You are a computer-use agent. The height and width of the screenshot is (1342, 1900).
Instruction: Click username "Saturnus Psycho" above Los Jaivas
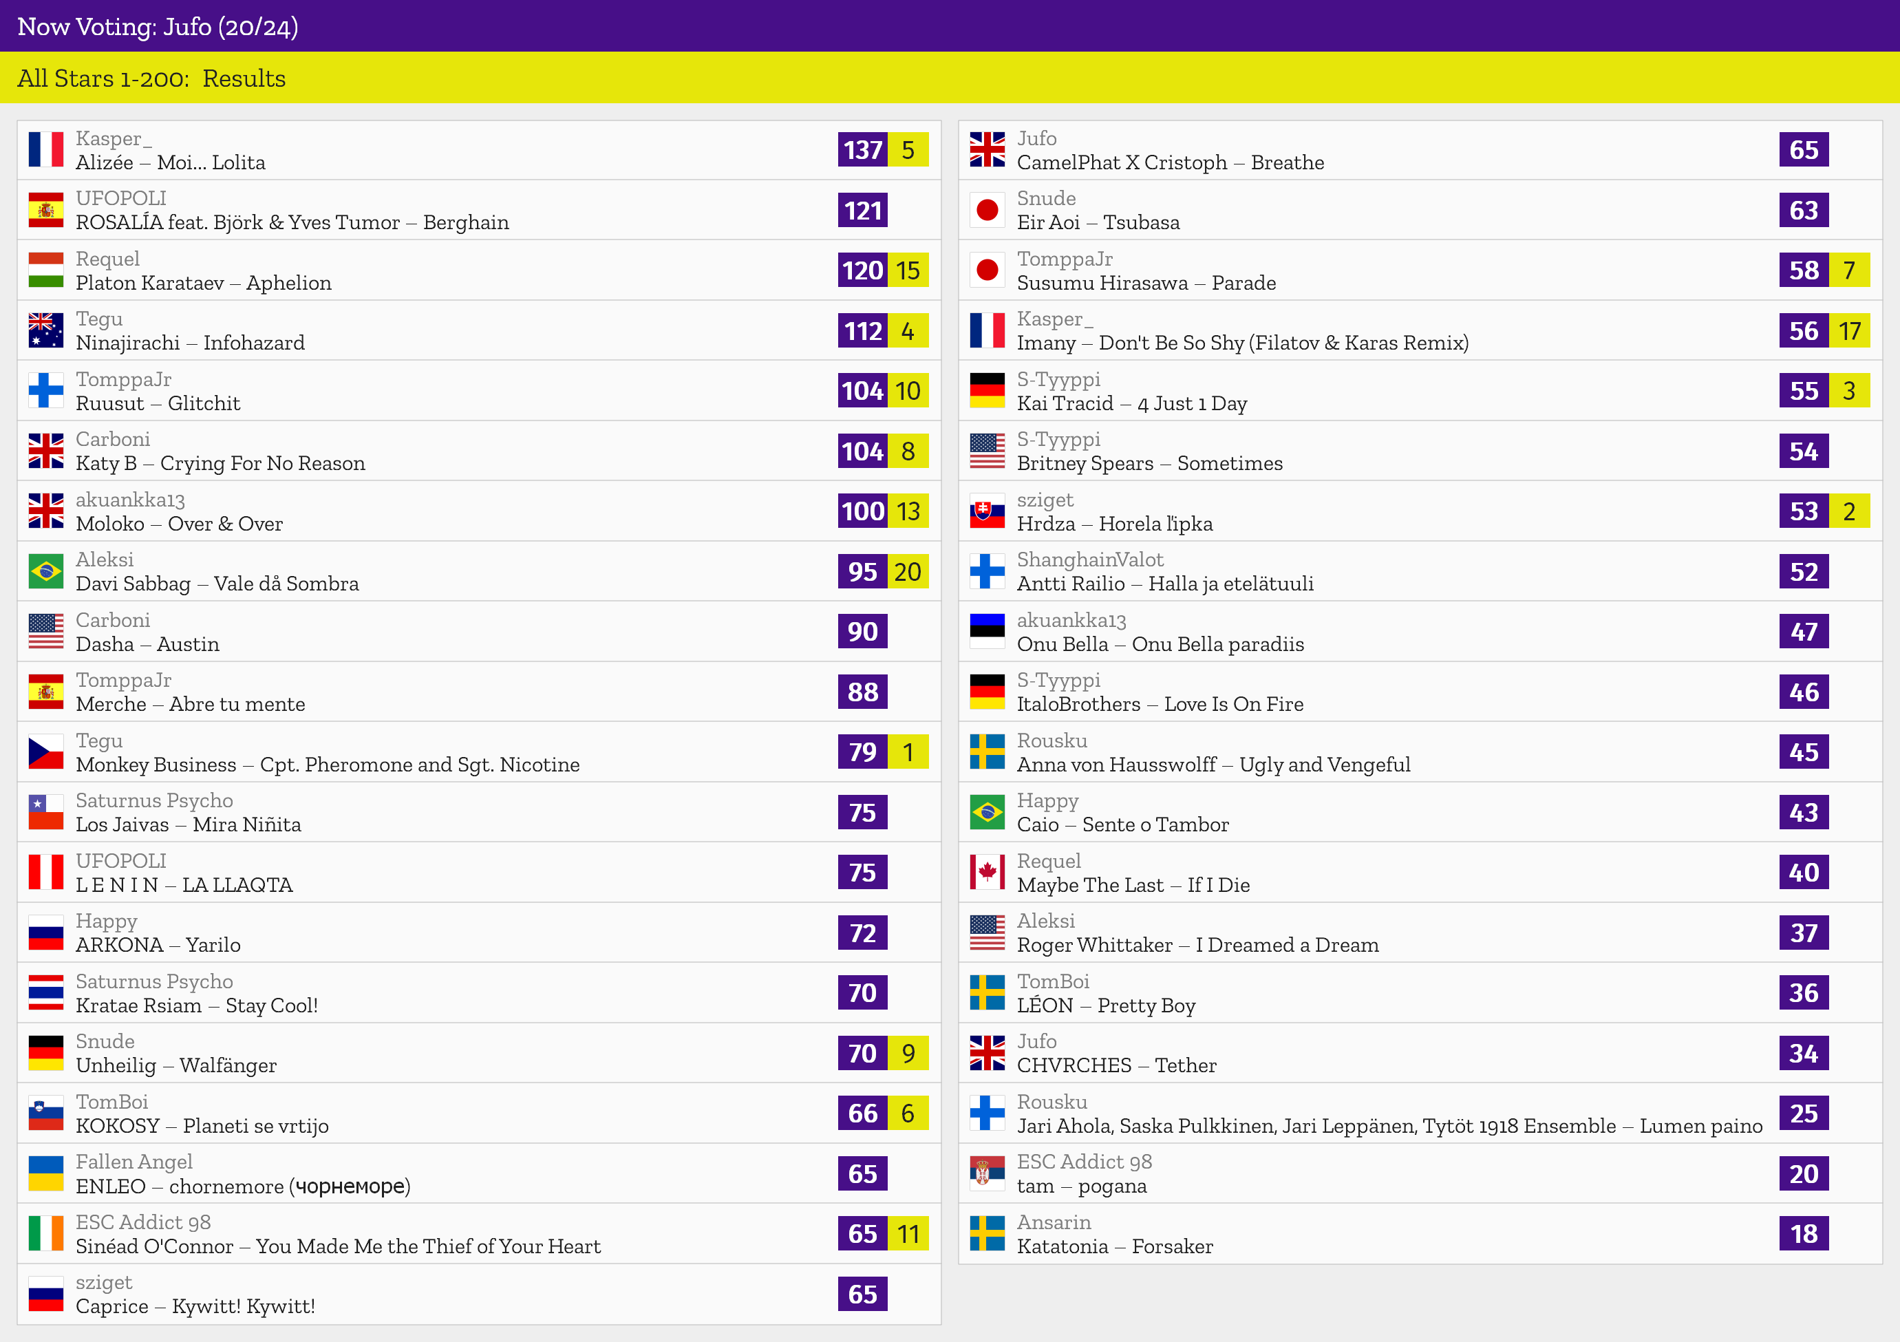155,800
